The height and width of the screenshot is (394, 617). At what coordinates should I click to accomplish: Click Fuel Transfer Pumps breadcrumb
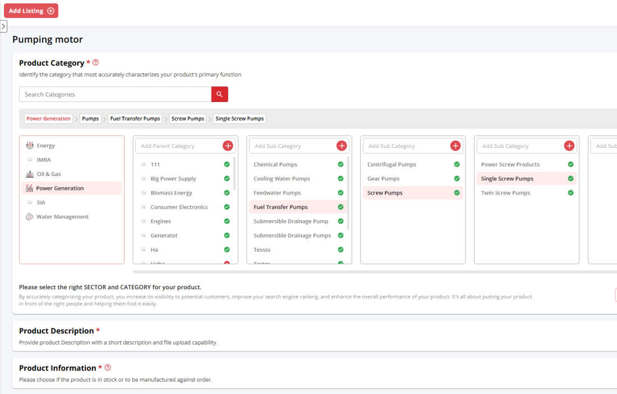[135, 119]
